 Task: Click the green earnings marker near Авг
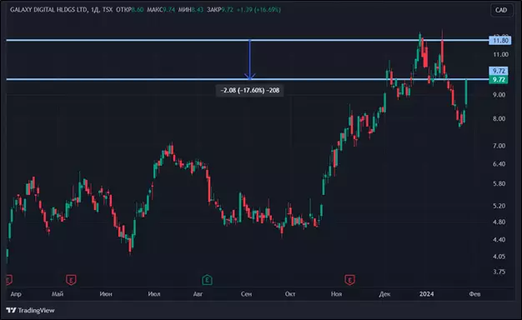point(207,280)
